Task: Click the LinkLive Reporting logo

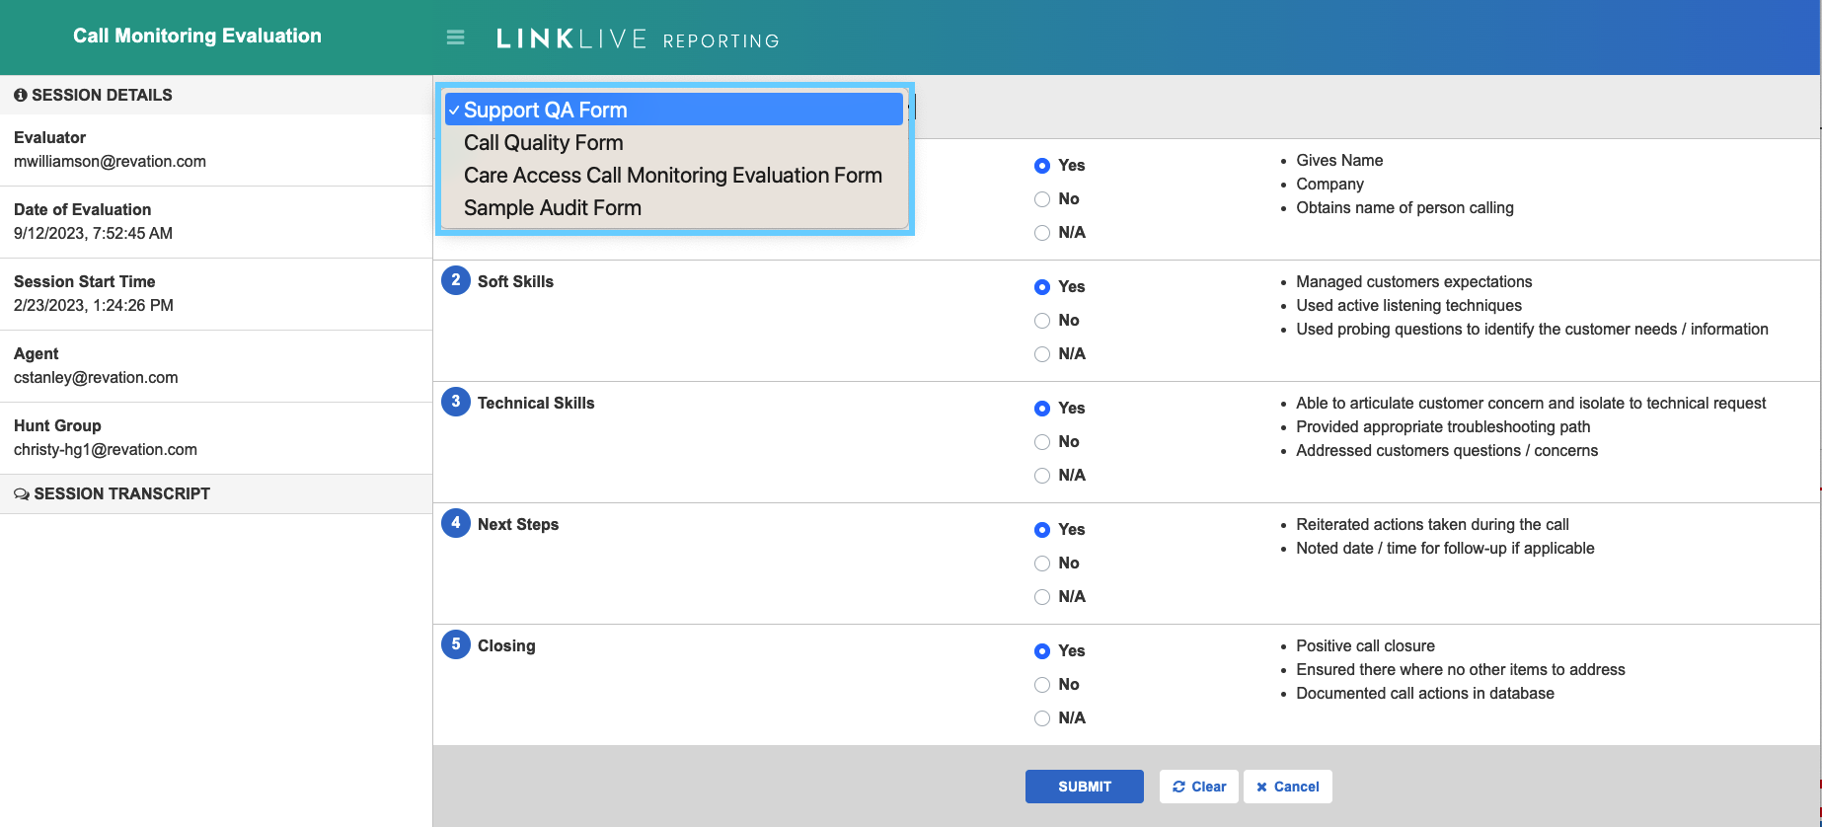Action: pyautogui.click(x=638, y=38)
